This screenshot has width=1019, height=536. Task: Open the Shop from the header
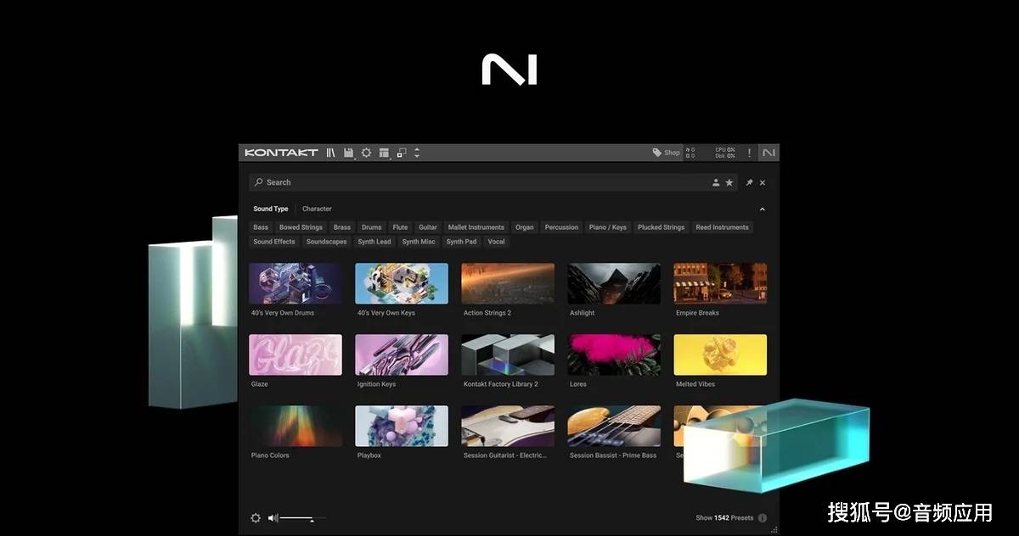(x=670, y=153)
